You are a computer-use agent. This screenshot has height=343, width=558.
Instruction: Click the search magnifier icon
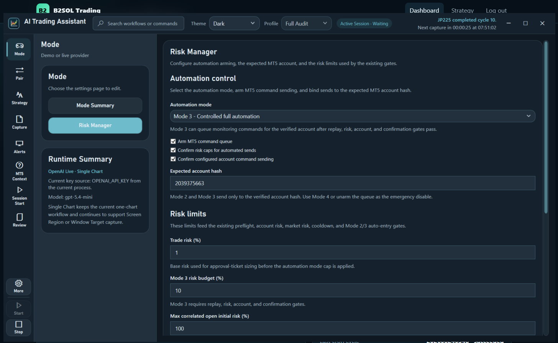100,23
